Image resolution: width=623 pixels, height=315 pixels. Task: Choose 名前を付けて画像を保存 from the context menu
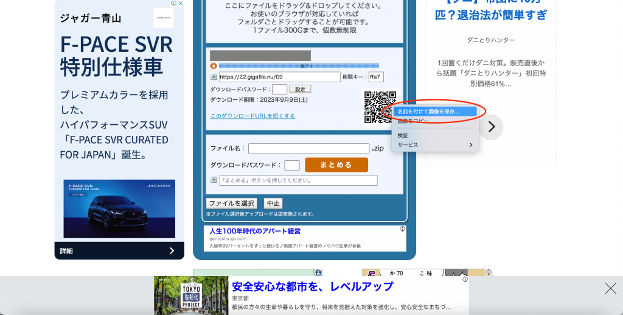434,111
